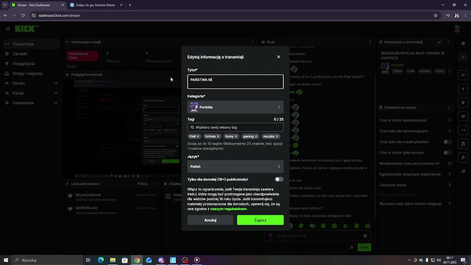Open Informacje o sesji panel options menu
Screen dimensions: 471x265
(x=252, y=42)
